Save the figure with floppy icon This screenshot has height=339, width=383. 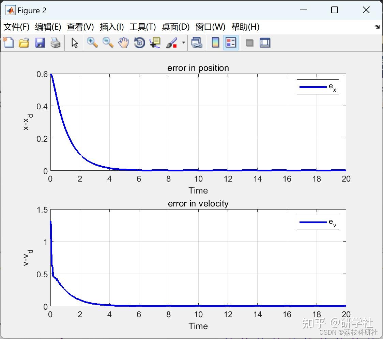pos(40,43)
